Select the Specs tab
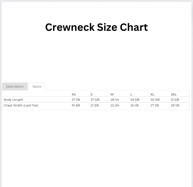Screen dimensions: 193x187 pos(37,87)
